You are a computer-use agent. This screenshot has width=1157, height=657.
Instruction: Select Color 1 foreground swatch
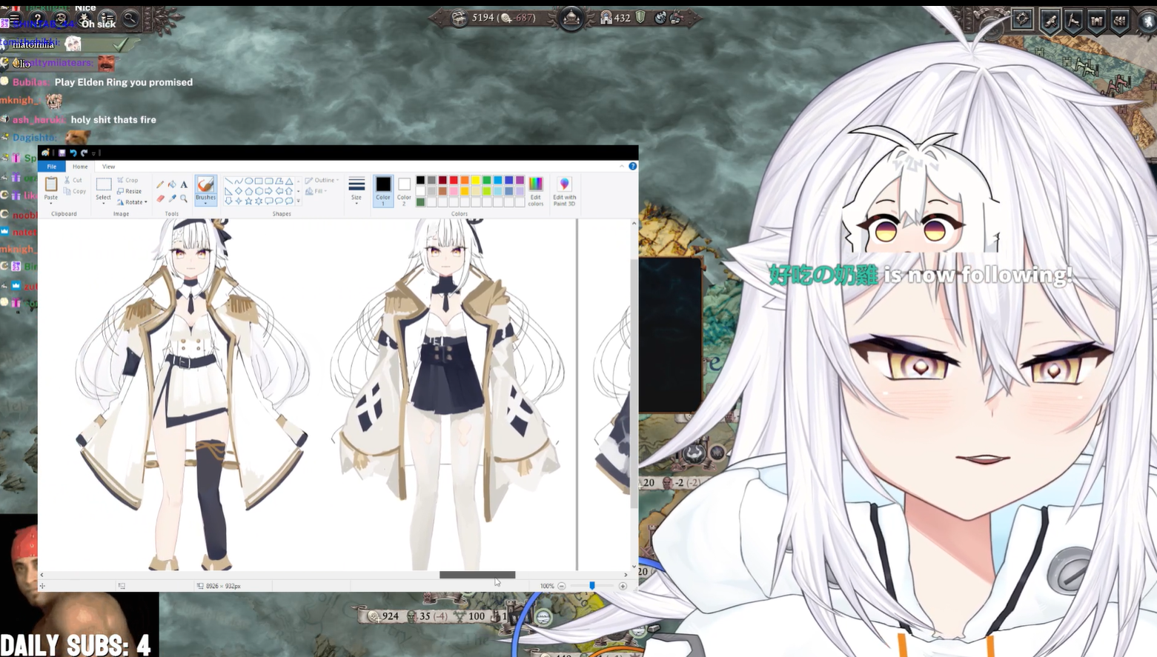click(383, 191)
